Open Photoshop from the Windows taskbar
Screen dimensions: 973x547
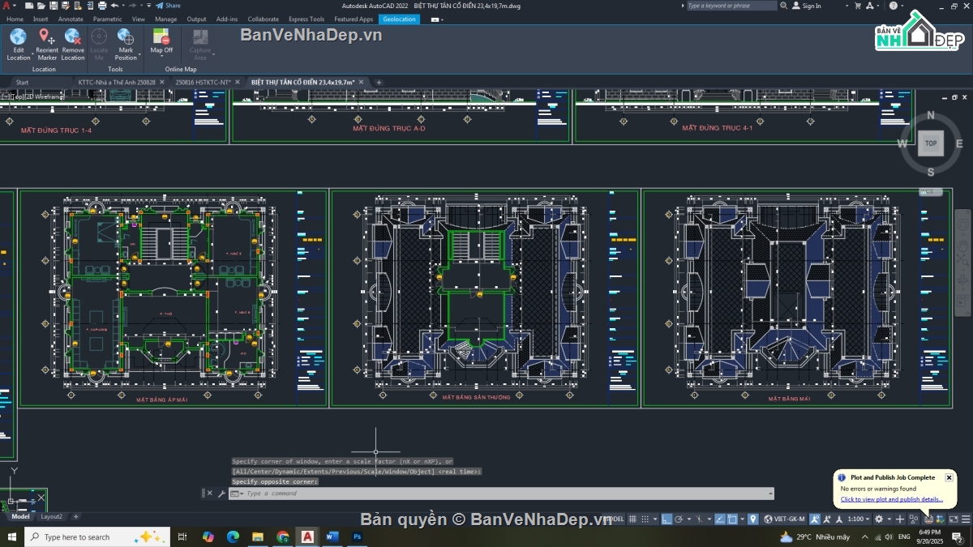tap(357, 536)
